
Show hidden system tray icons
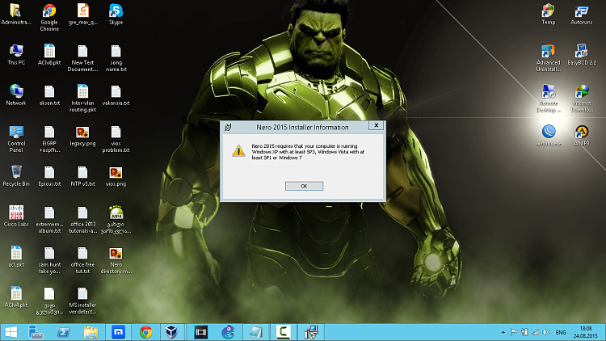point(503,332)
